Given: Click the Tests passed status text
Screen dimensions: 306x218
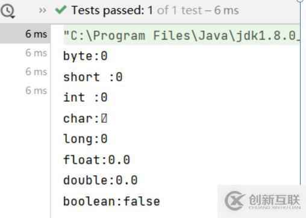Looking at the screenshot, I should tap(155, 10).
